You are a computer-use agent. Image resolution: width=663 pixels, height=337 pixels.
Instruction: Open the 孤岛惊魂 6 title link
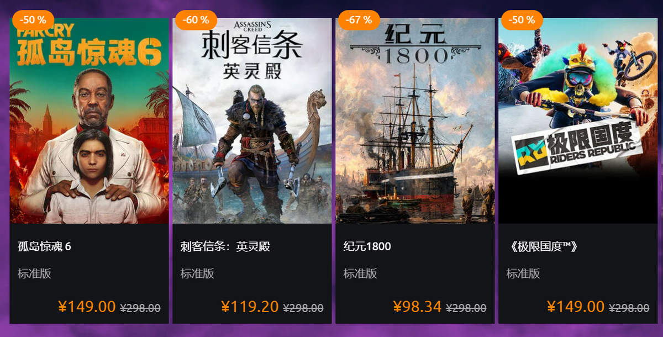(x=44, y=246)
